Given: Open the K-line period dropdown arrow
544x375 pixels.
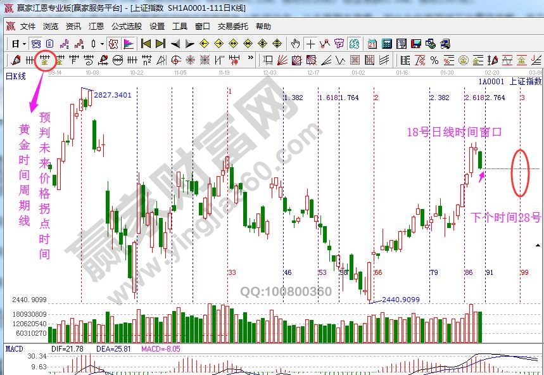Looking at the screenshot, I should click(x=25, y=44).
